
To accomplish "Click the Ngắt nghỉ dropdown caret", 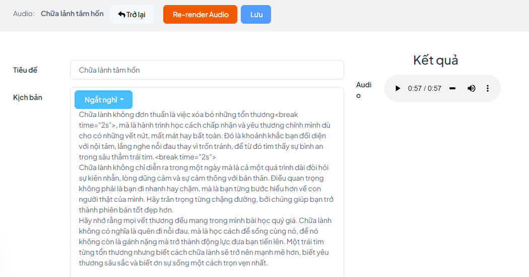I will [122, 100].
